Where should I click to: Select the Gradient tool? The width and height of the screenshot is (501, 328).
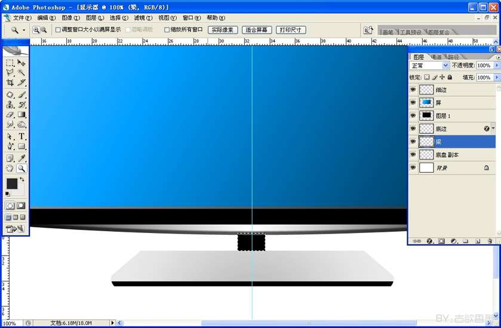pos(21,115)
